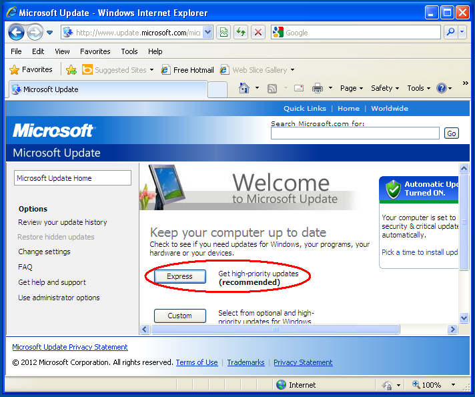475x397 pixels.
Task: Click the Refresh page icon
Action: click(241, 33)
